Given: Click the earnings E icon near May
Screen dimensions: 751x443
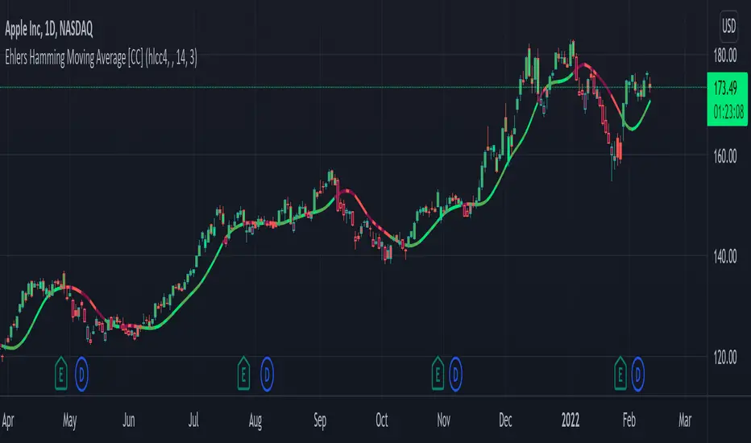Looking at the screenshot, I should (60, 374).
